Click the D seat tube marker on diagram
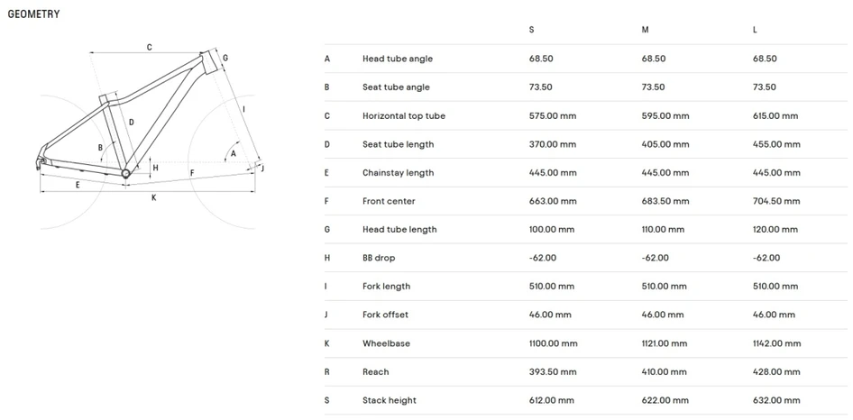853x420 pixels. 131,123
